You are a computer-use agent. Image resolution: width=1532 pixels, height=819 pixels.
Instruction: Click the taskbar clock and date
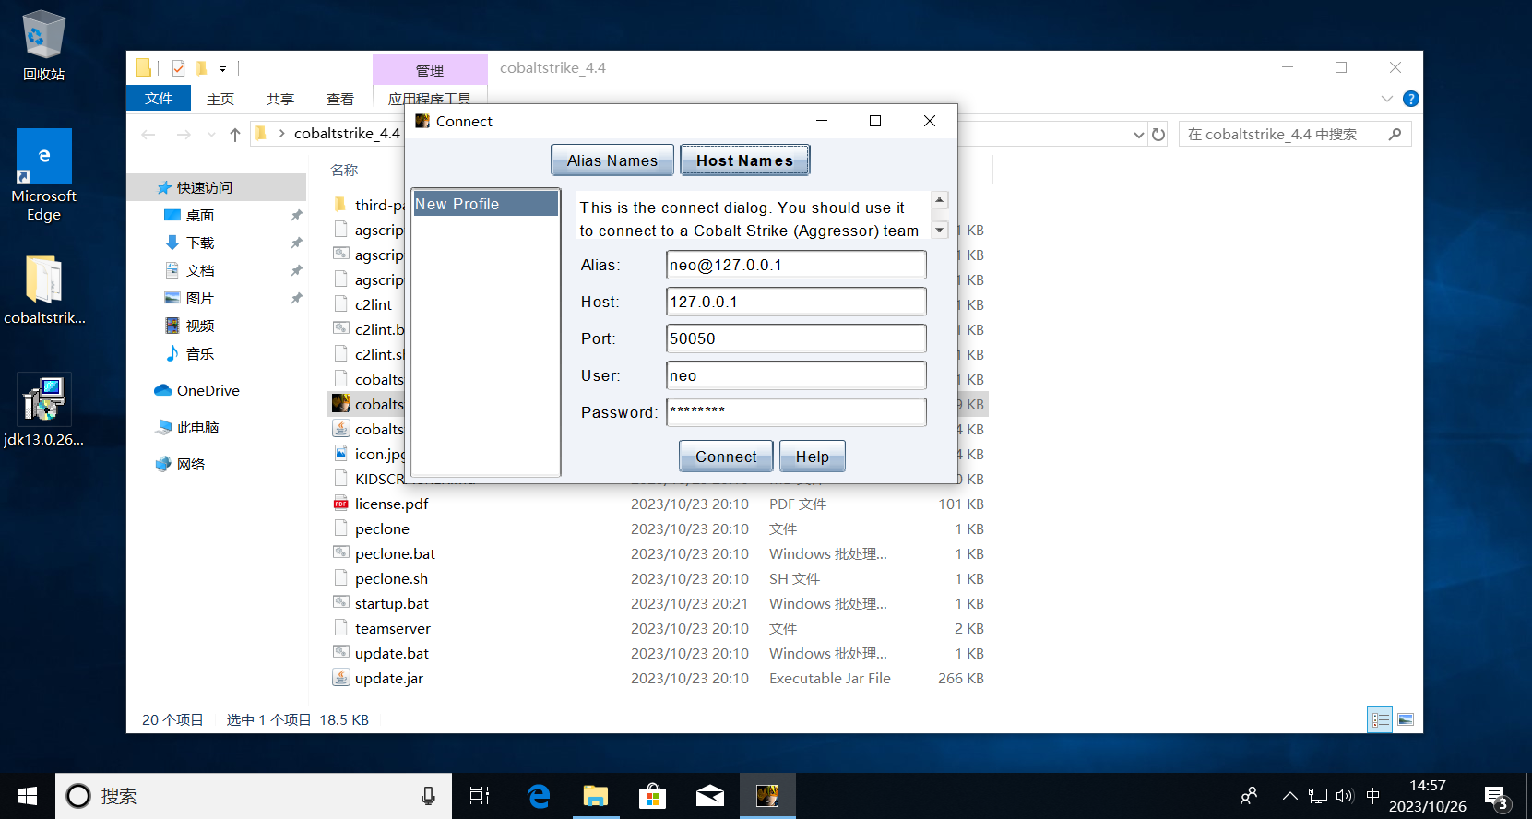tap(1428, 796)
